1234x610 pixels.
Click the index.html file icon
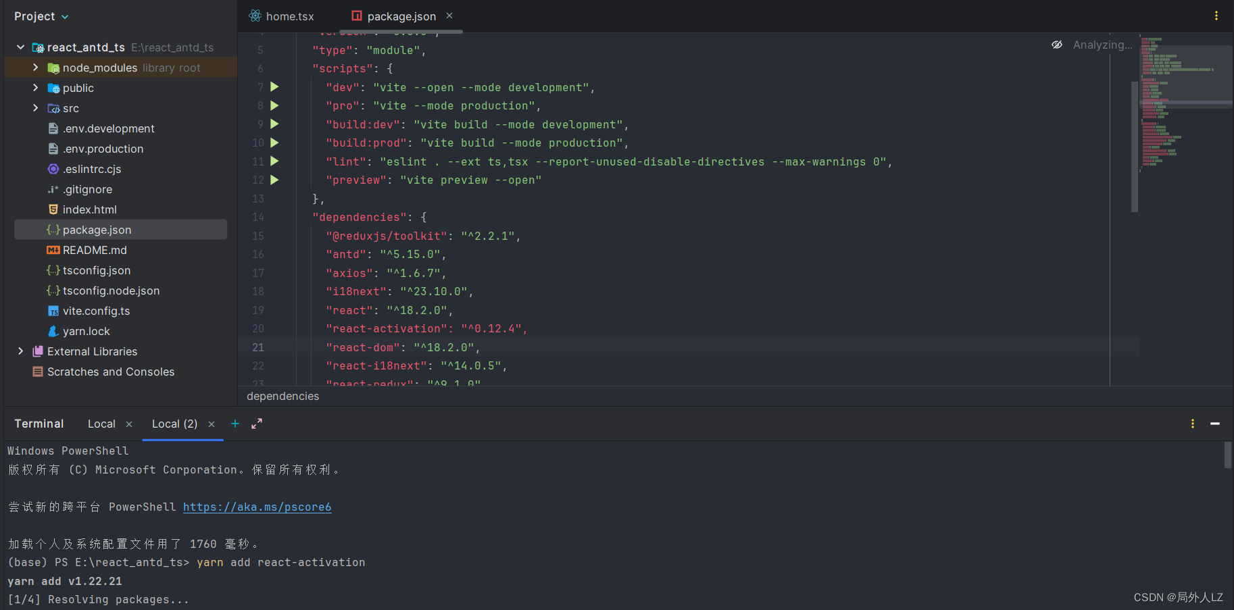click(53, 209)
